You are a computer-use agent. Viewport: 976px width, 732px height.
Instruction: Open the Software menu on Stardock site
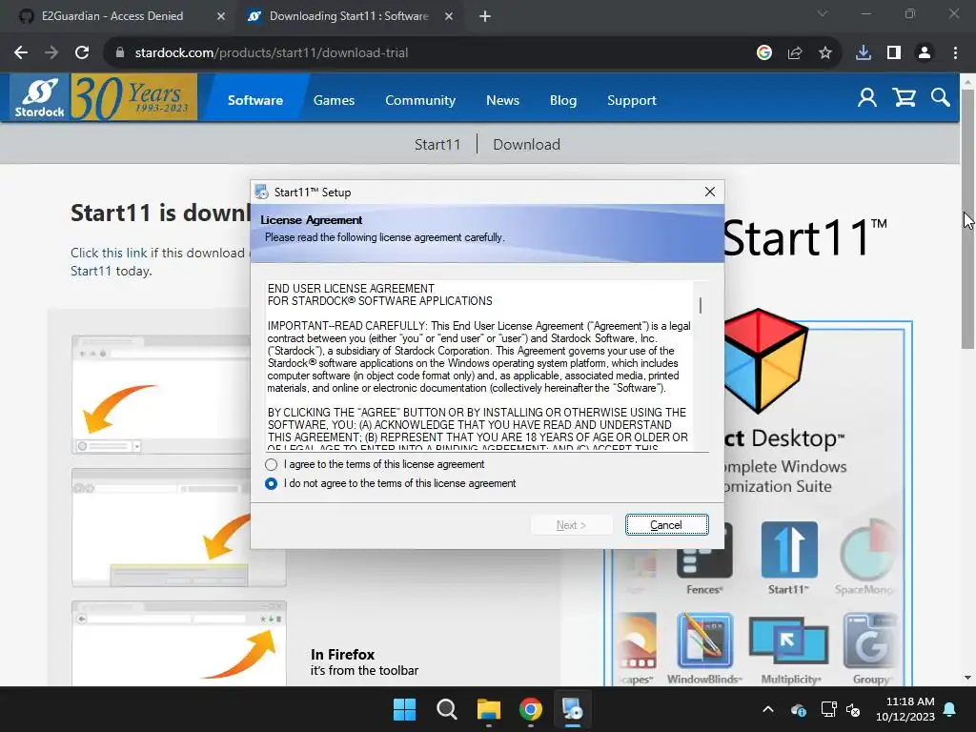click(255, 100)
